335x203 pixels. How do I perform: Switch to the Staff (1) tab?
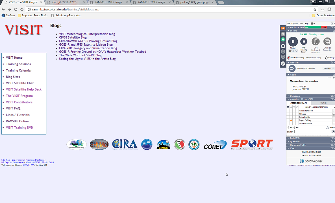click(x=323, y=103)
